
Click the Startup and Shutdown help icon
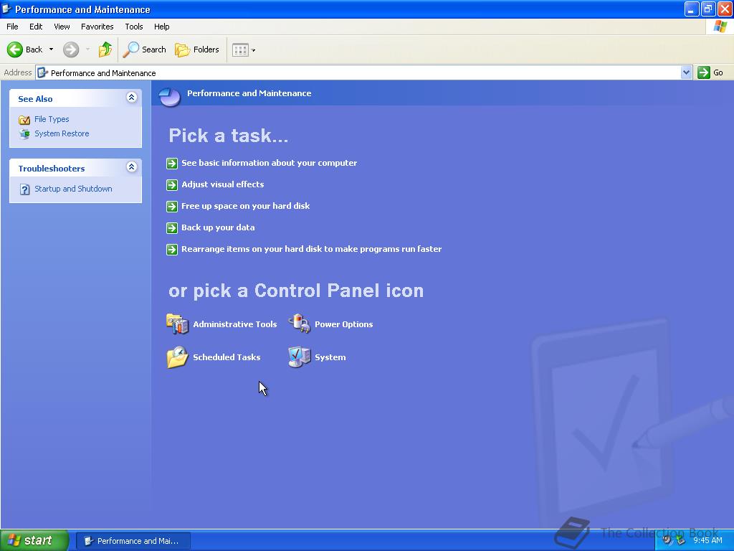point(25,189)
